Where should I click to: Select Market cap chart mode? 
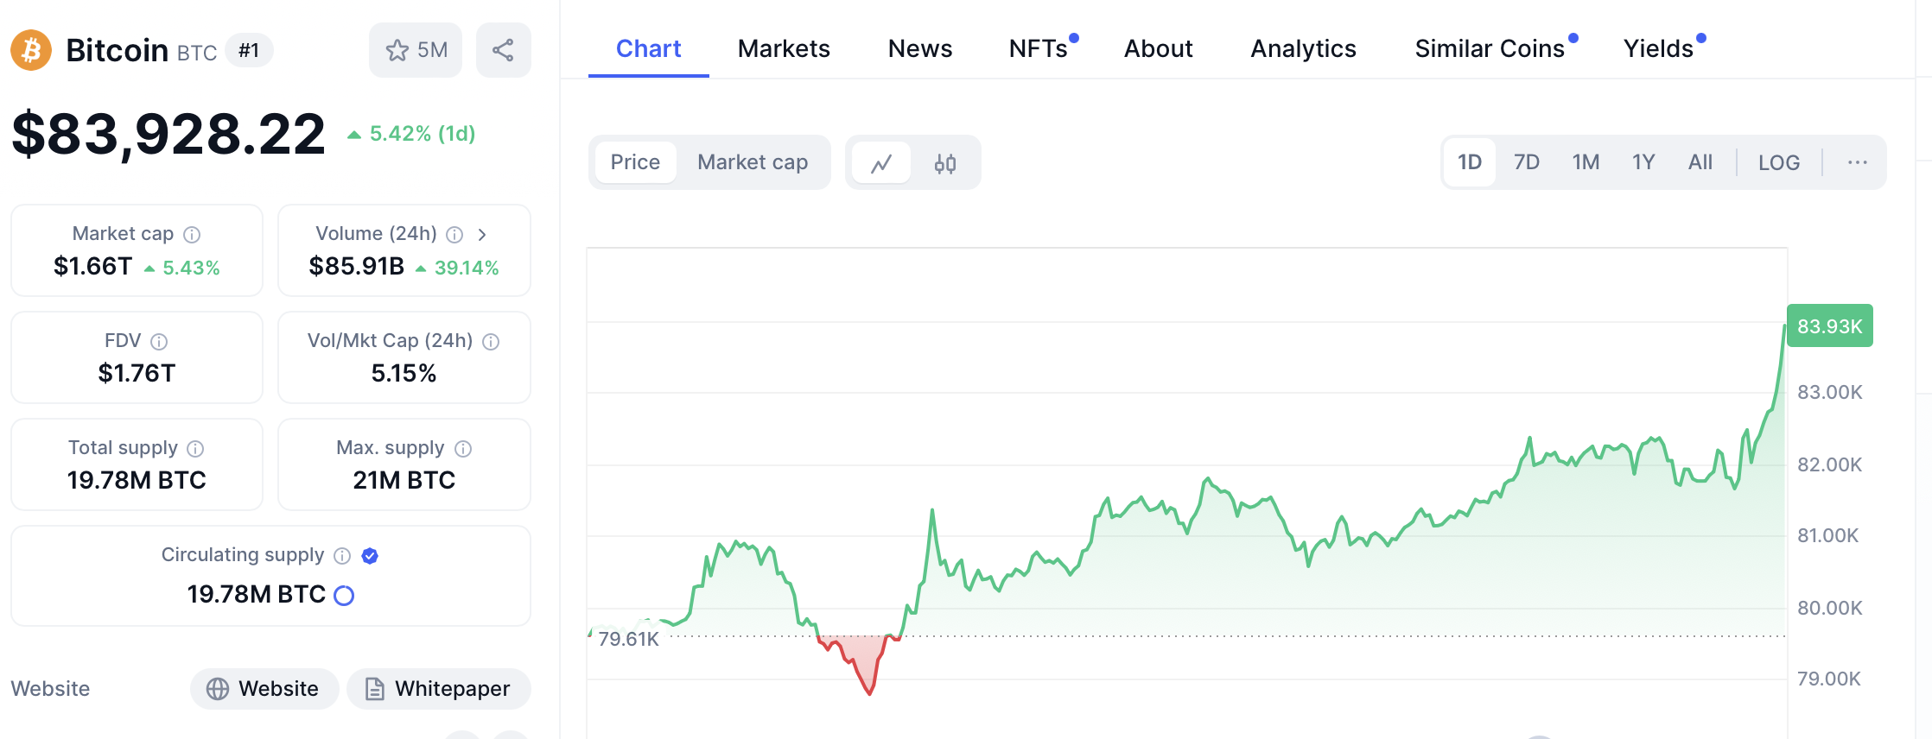(x=753, y=162)
